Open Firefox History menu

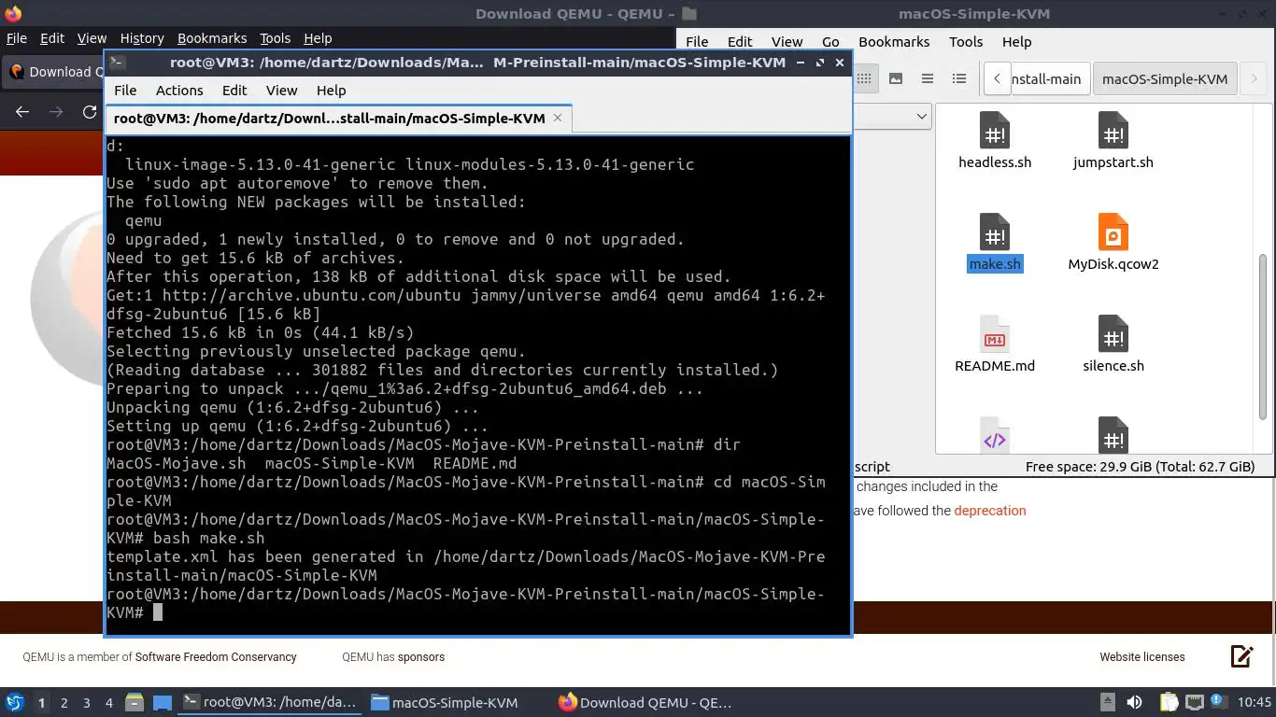click(142, 38)
